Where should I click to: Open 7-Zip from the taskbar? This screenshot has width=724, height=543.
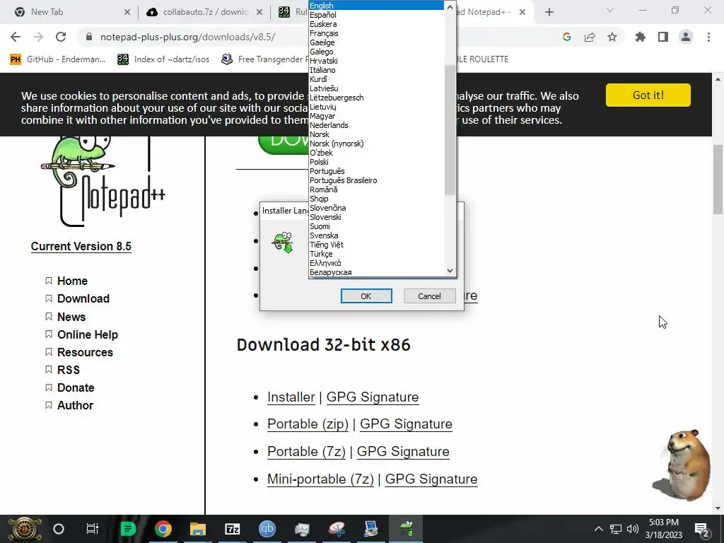click(x=232, y=529)
